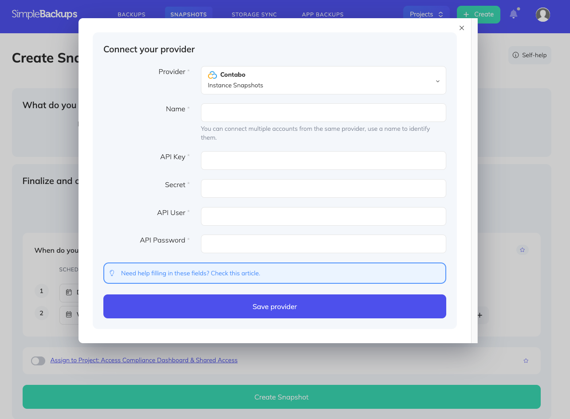Image resolution: width=570 pixels, height=419 pixels.
Task: Click the plus icon inside the Create button
Action: pyautogui.click(x=466, y=14)
